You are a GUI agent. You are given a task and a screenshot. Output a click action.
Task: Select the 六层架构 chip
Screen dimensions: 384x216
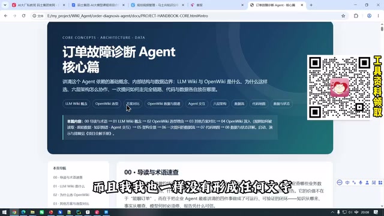pyautogui.click(x=220, y=104)
